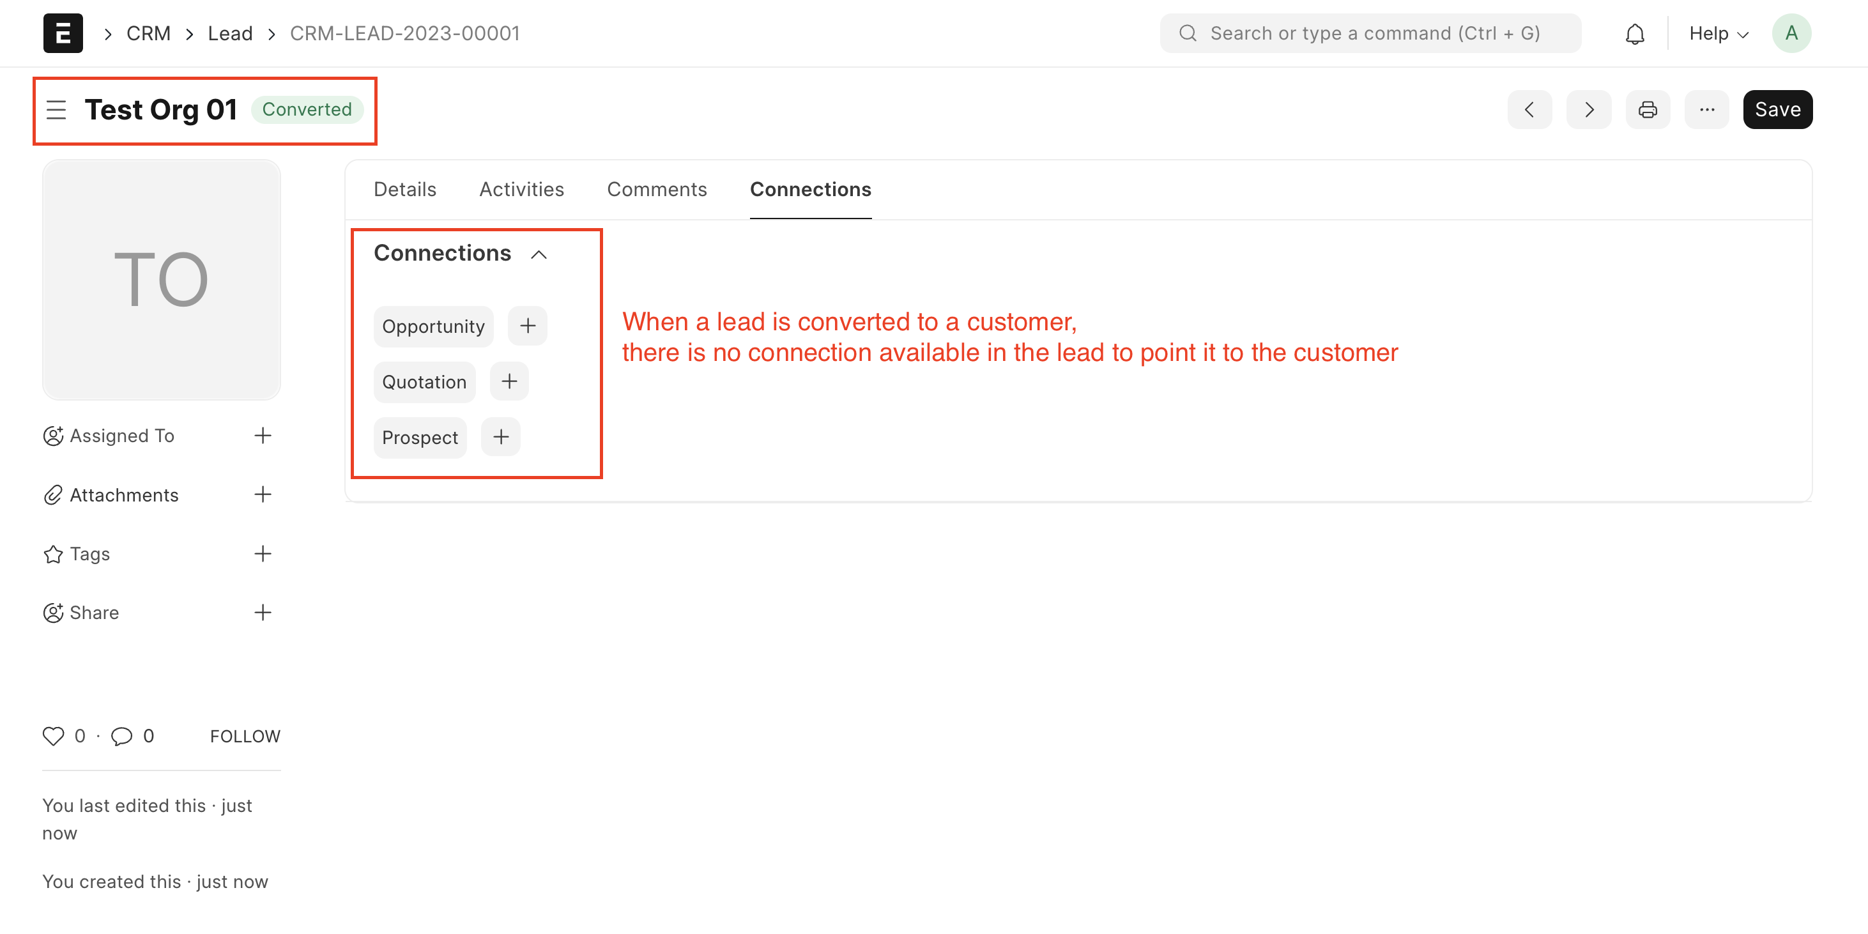This screenshot has height=934, width=1868.
Task: Open the sidebar hamburger menu next to Test Org 01
Action: pyautogui.click(x=56, y=109)
